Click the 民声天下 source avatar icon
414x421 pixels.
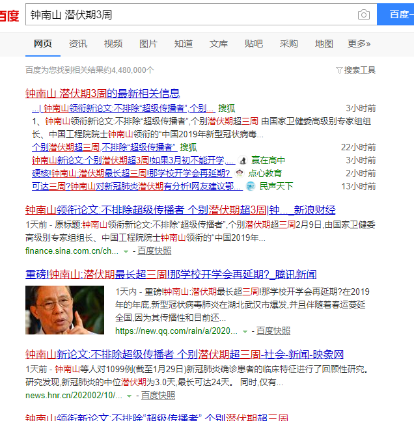point(251,186)
